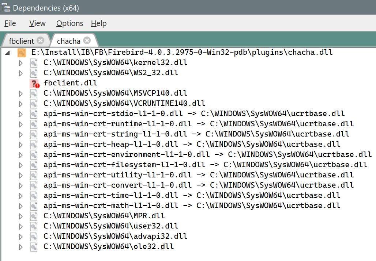Open the View menu
Screen dimensions: 376x261
[37, 23]
